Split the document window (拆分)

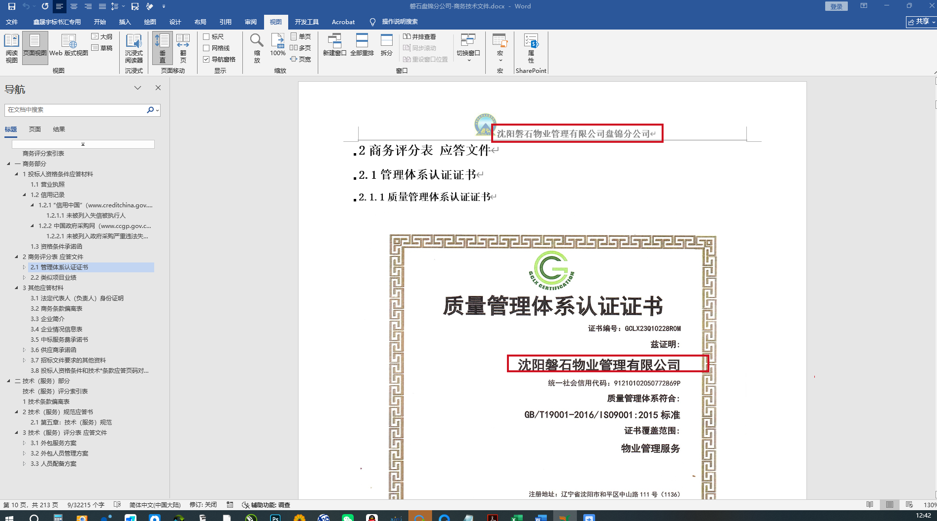coord(387,45)
